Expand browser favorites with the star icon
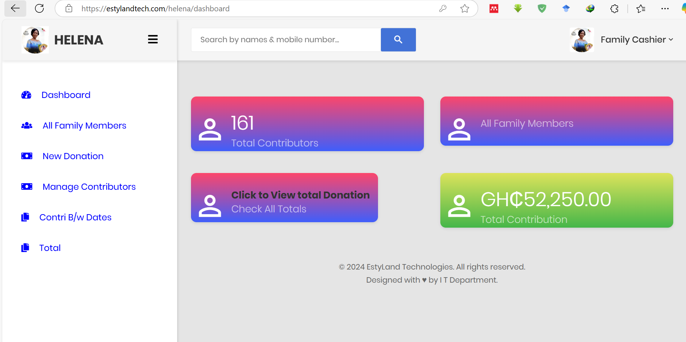 tap(641, 8)
